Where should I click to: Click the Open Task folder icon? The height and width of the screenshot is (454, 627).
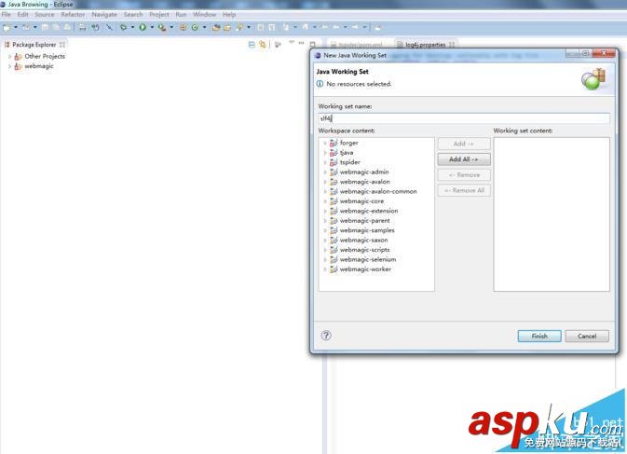(227, 27)
